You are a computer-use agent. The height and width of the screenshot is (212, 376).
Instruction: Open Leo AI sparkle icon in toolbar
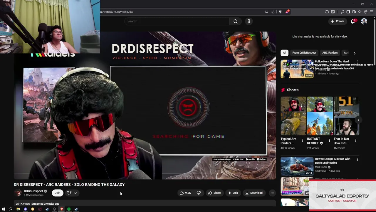click(x=360, y=12)
